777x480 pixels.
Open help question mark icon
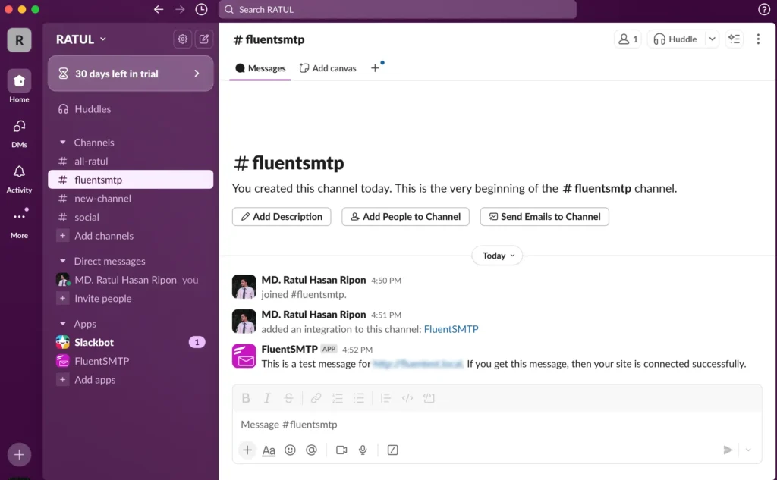[763, 9]
